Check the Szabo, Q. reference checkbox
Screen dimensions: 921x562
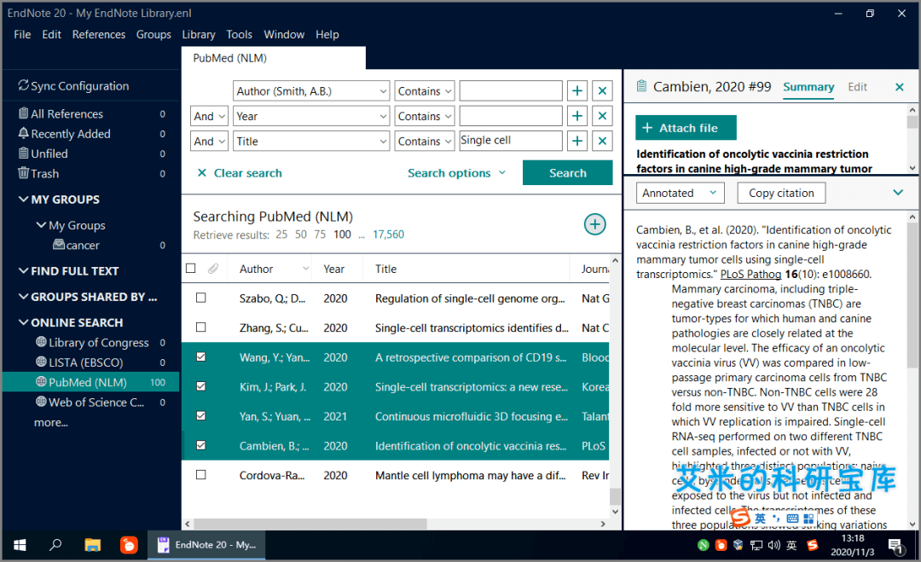(201, 298)
